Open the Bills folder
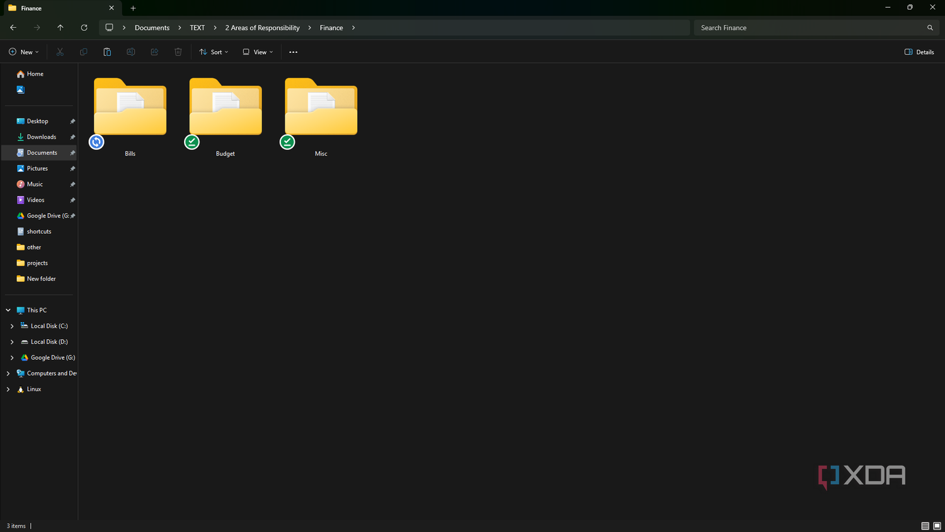The height and width of the screenshot is (532, 945). (x=130, y=117)
